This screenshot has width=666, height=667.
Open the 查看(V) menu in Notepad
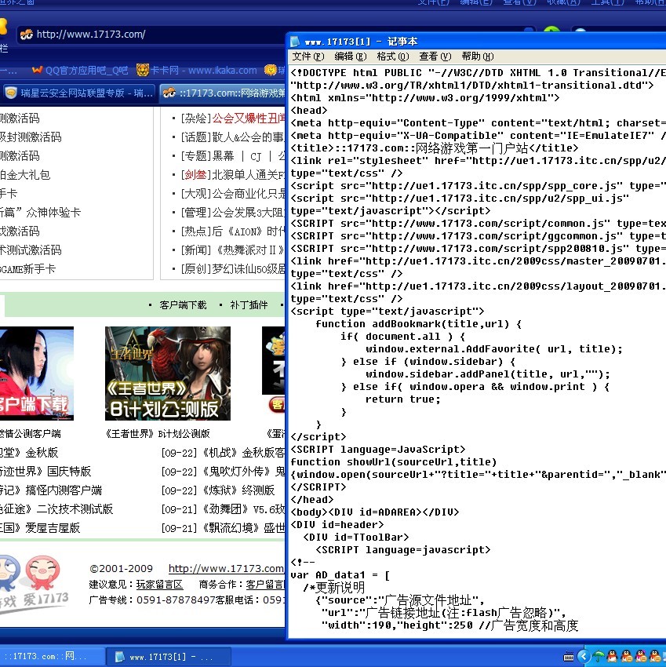coord(435,56)
